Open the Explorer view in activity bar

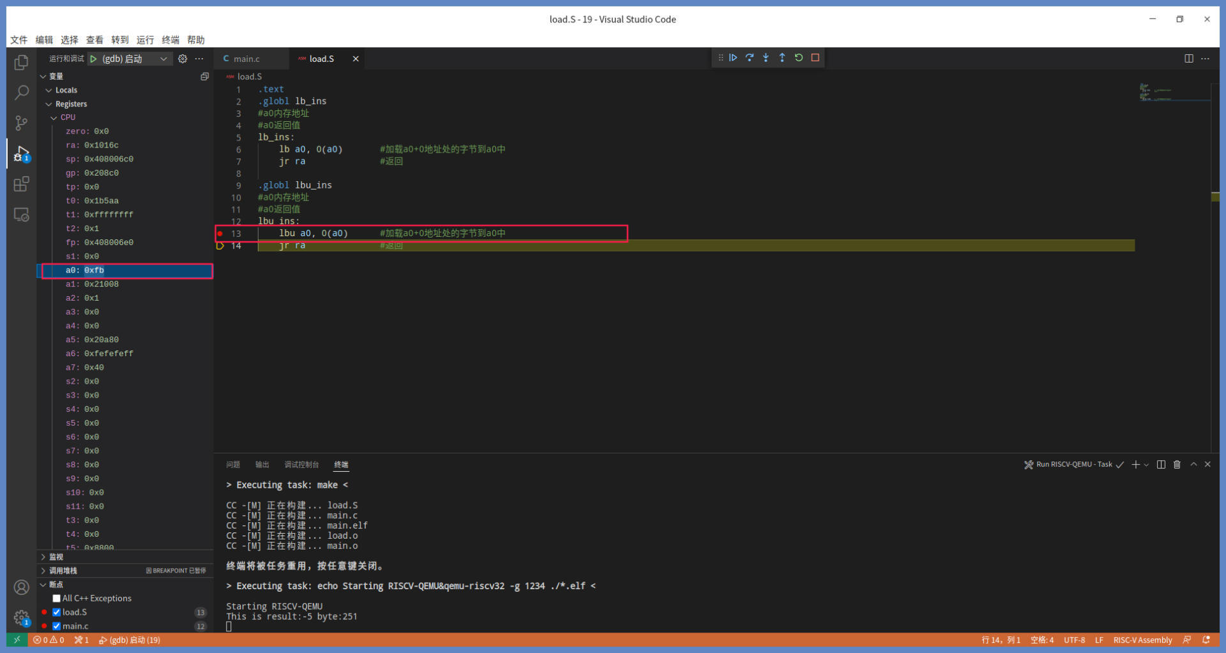pyautogui.click(x=21, y=63)
